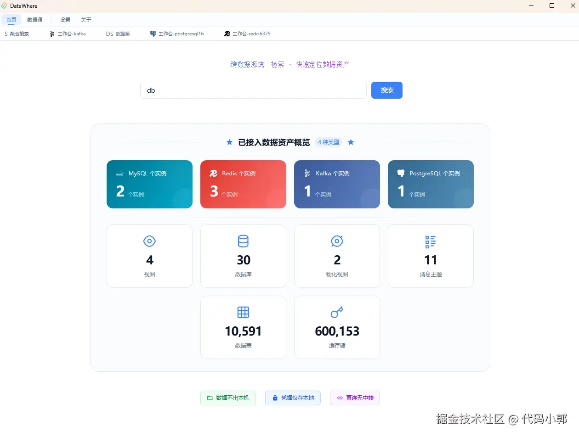The height and width of the screenshot is (437, 579).
Task: Switch to the 工作台-kafka tab
Action: pos(68,34)
